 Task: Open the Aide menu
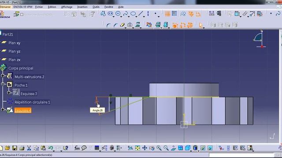pyautogui.click(x=121, y=7)
